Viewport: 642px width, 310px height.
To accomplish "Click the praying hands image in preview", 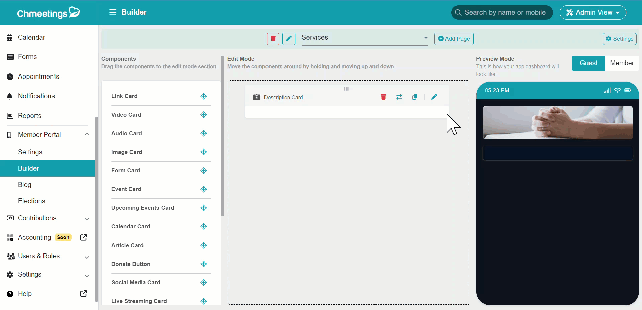I will (x=557, y=123).
